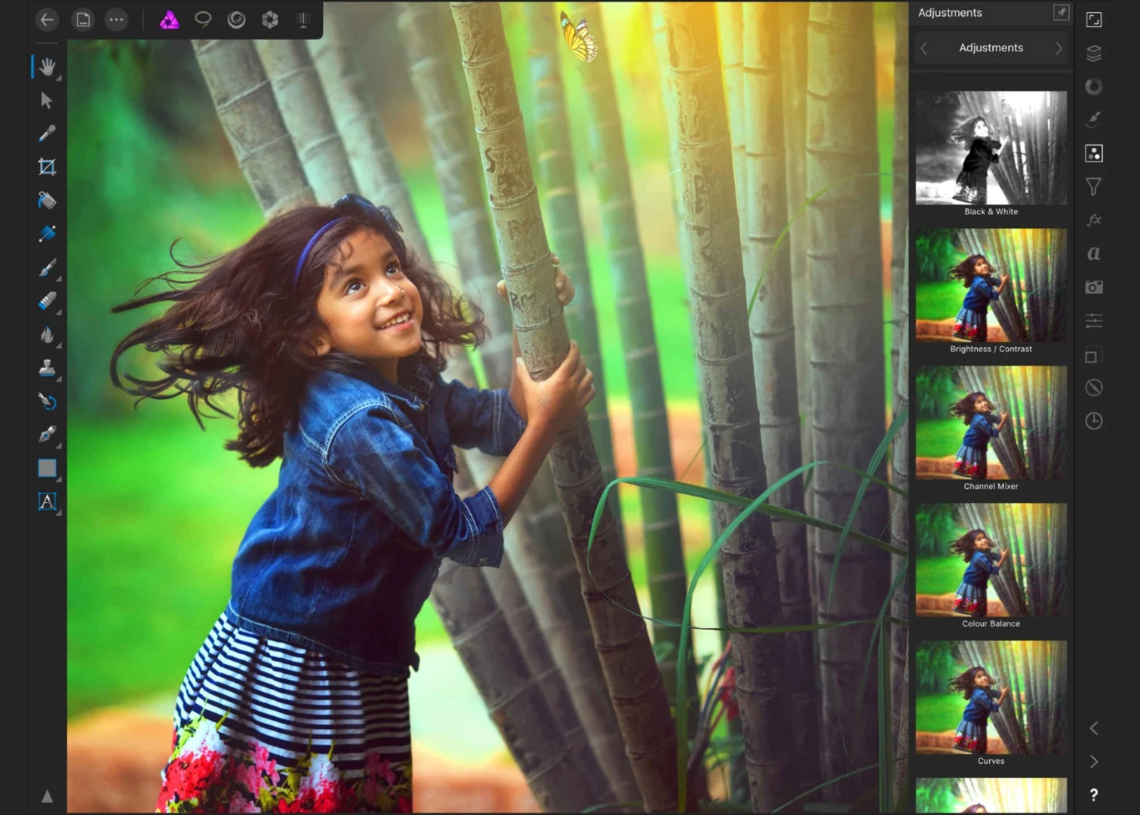
Task: Select the Rectangle shape tool
Action: 47,468
